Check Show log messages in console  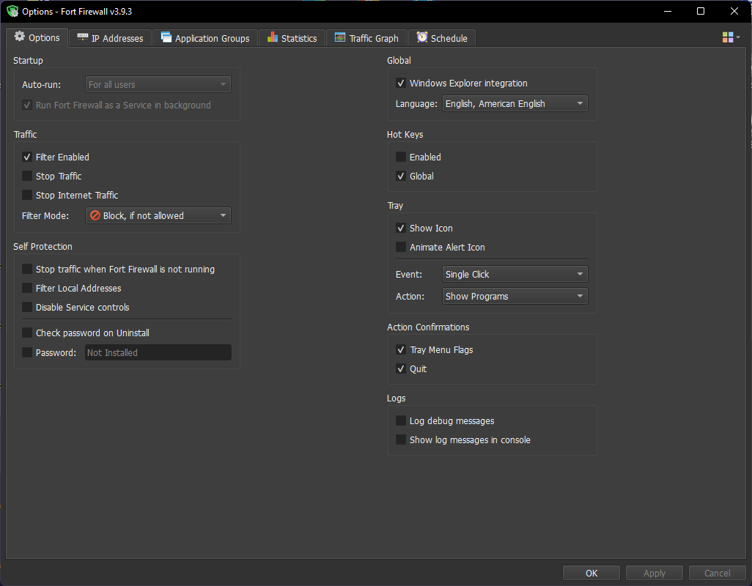401,439
